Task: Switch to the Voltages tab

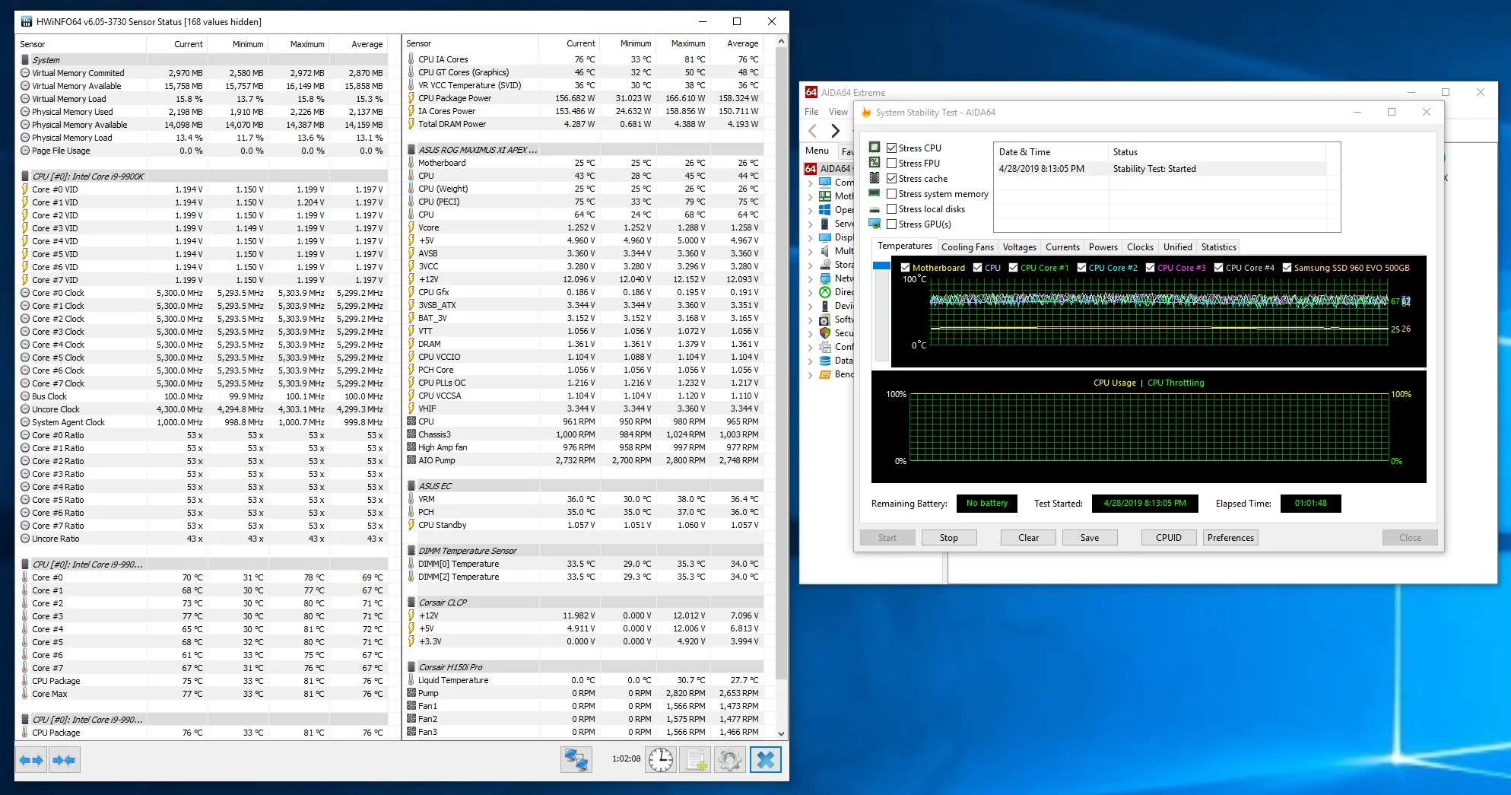Action: click(x=1019, y=247)
